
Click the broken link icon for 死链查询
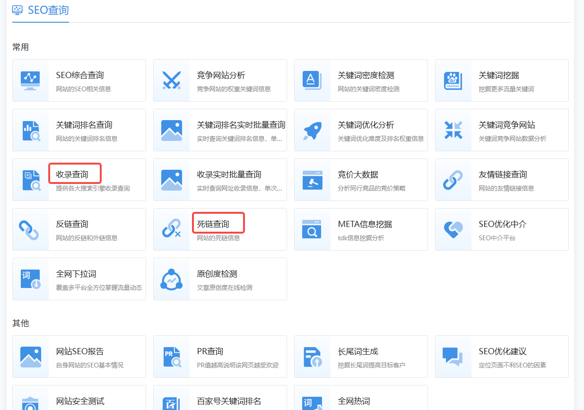click(171, 229)
